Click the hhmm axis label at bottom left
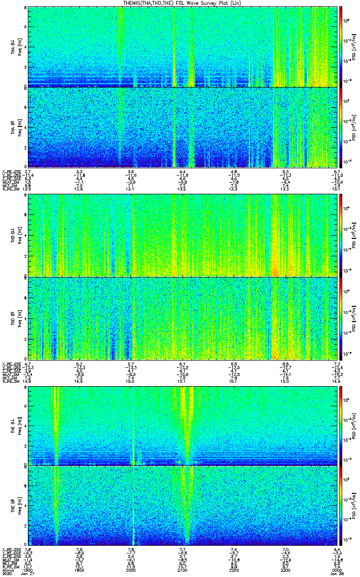 click(7, 570)
